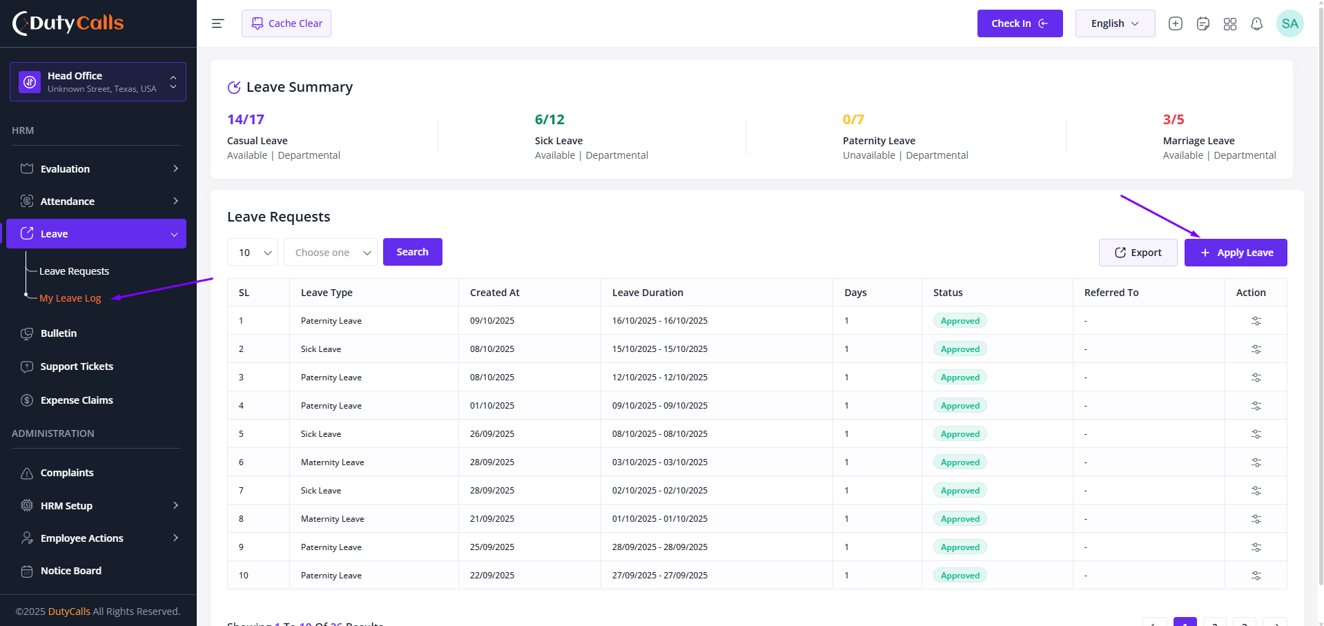The width and height of the screenshot is (1324, 626).
Task: Open the English language dropdown
Action: [1115, 23]
